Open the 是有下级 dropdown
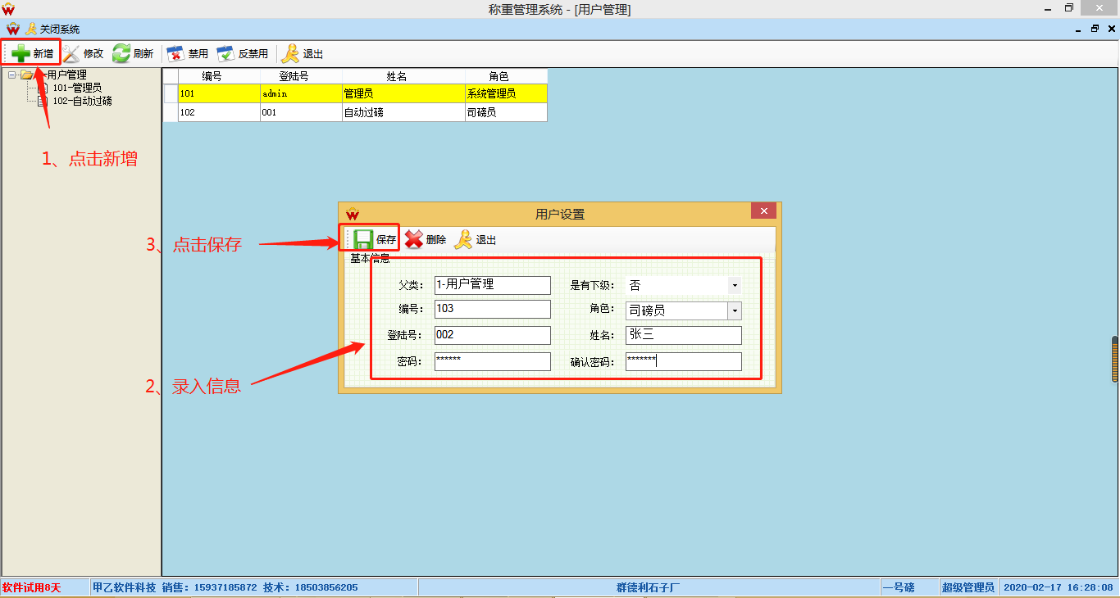 tap(735, 286)
